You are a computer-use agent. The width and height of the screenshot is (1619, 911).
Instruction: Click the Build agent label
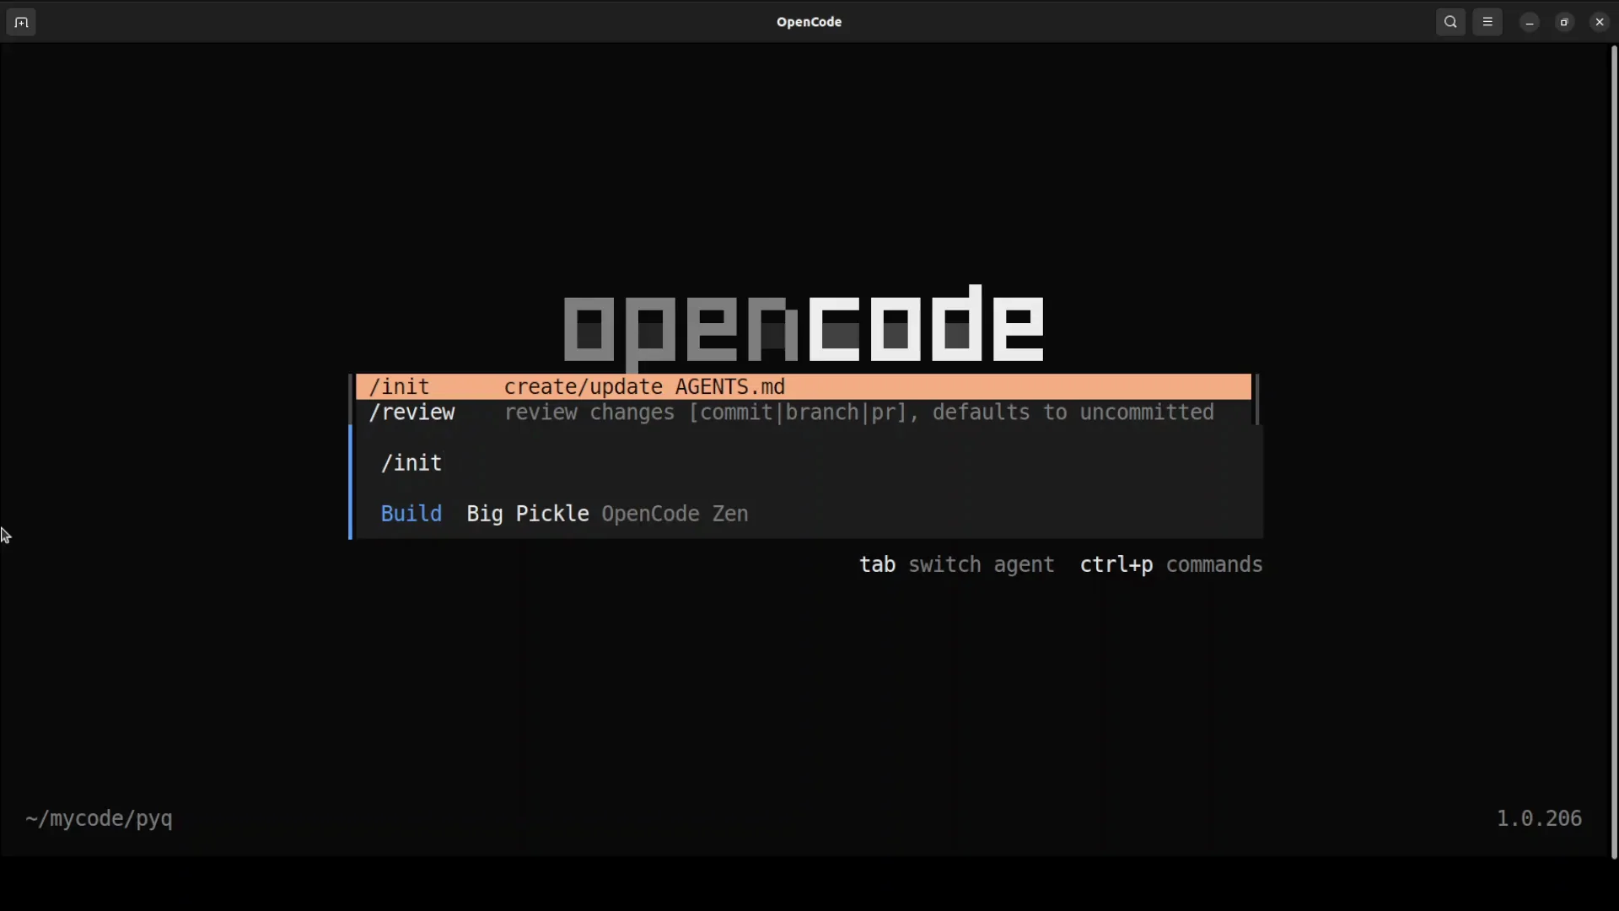[411, 514]
